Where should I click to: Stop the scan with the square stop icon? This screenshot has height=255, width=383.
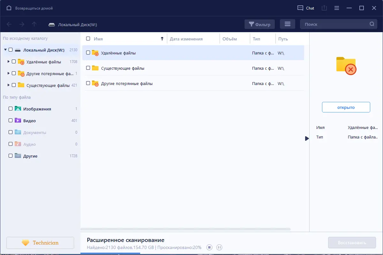[x=209, y=247]
